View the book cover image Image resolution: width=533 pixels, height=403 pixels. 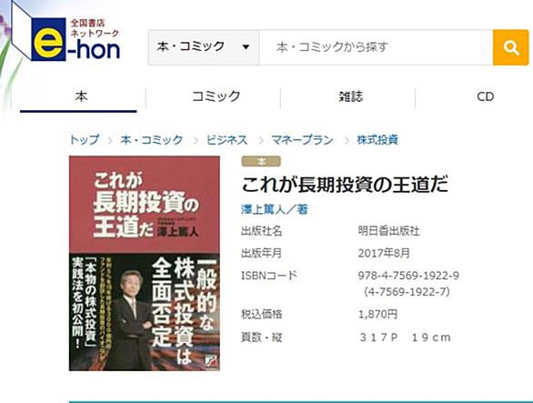point(145,263)
